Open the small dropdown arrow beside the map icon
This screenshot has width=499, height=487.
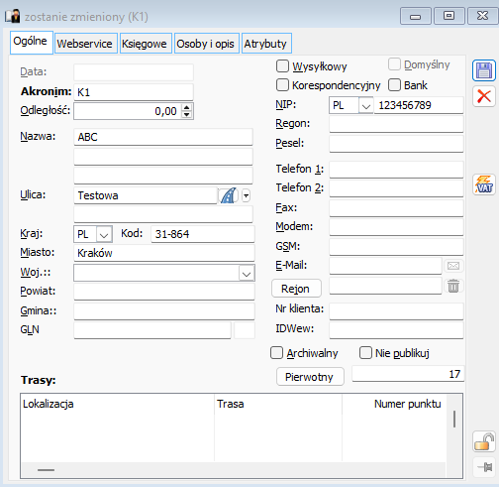246,195
